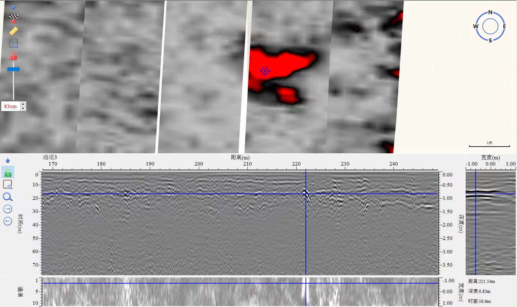Image resolution: width=517 pixels, height=307 pixels.
Task: Click the circled right arrow to go forward
Action: click(8, 209)
